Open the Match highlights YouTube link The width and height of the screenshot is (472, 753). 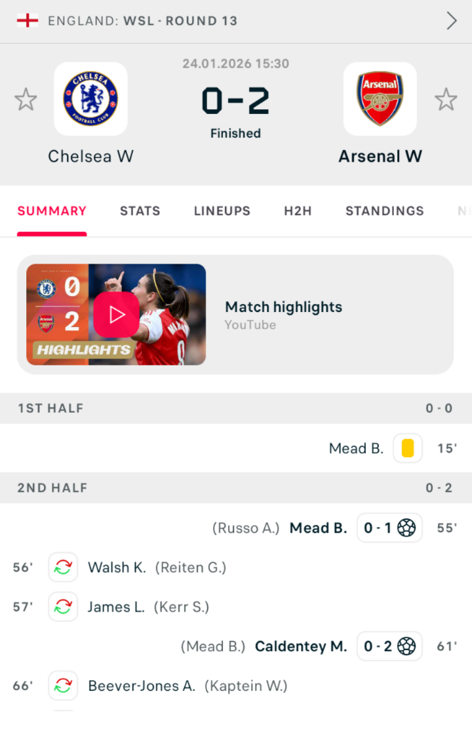[283, 307]
